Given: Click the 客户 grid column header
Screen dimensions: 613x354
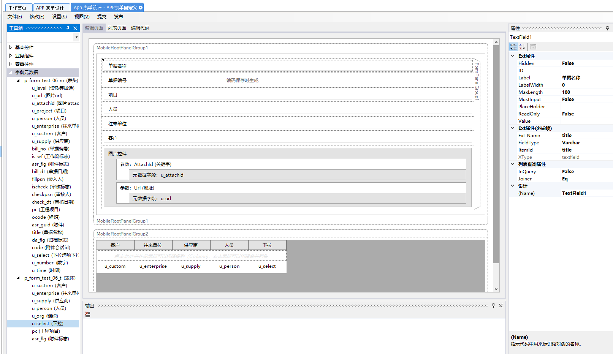Looking at the screenshot, I should tap(115, 245).
